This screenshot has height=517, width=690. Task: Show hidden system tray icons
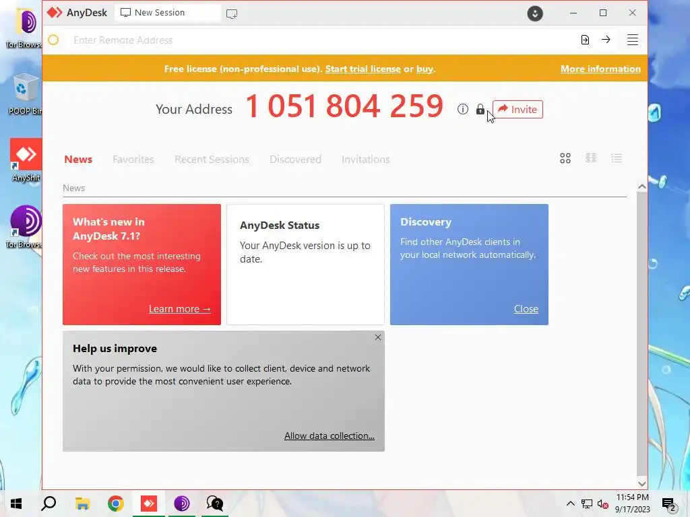coord(570,504)
